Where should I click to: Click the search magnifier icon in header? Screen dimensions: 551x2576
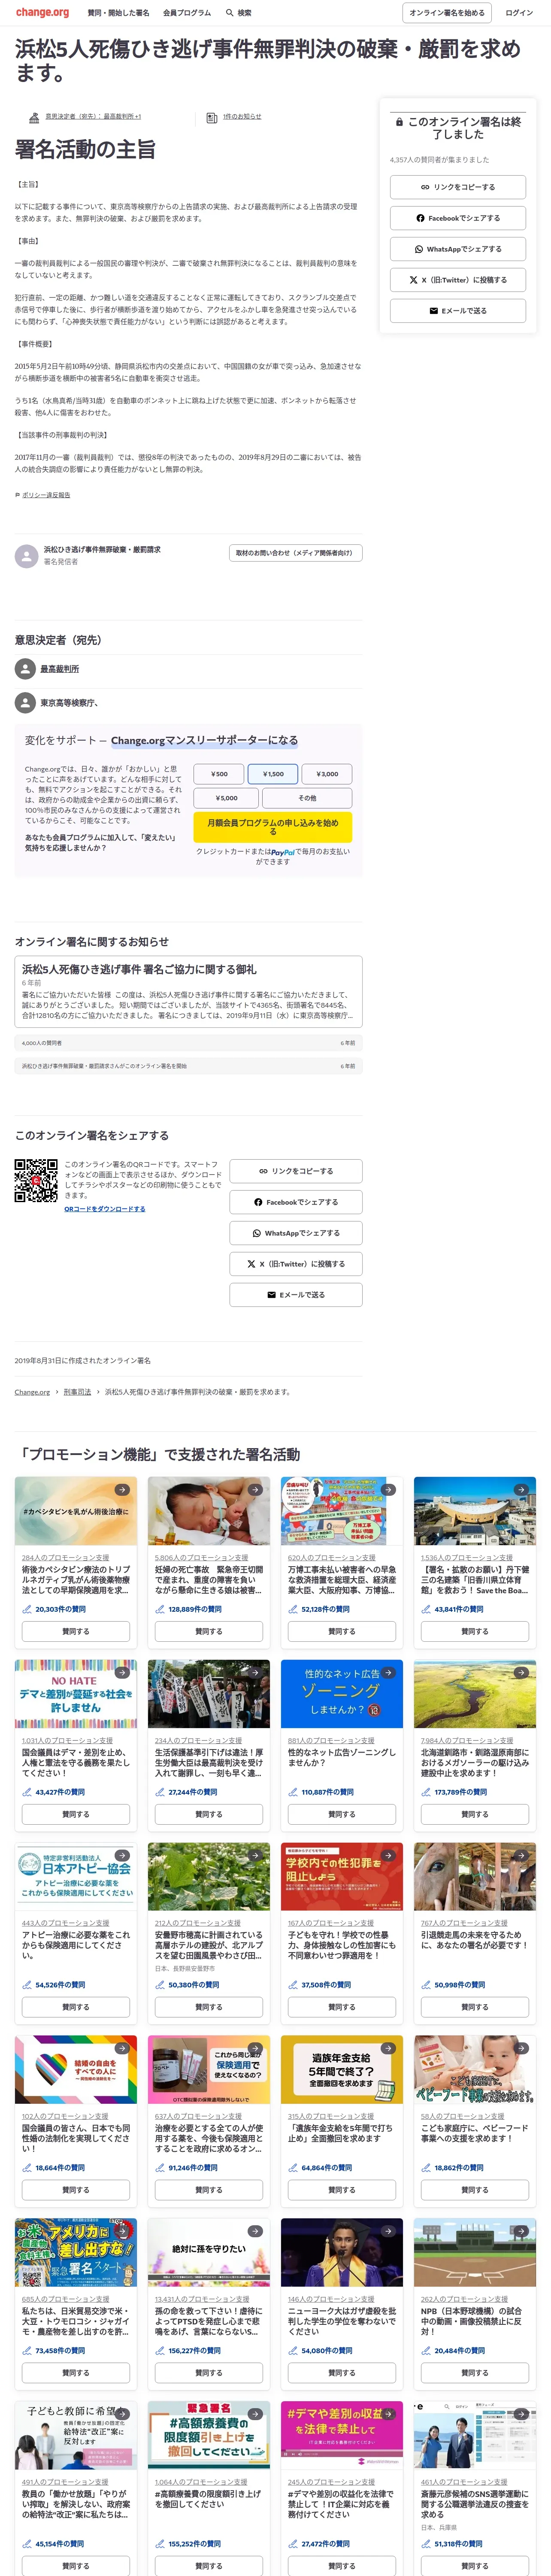click(x=229, y=13)
